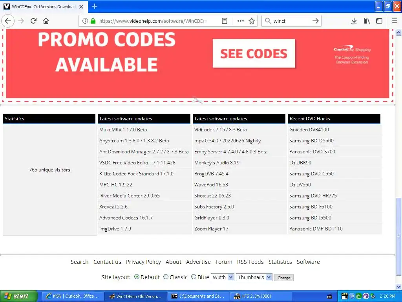Click the SEE CODES banner button
This screenshot has height=302, width=402.
point(254,53)
